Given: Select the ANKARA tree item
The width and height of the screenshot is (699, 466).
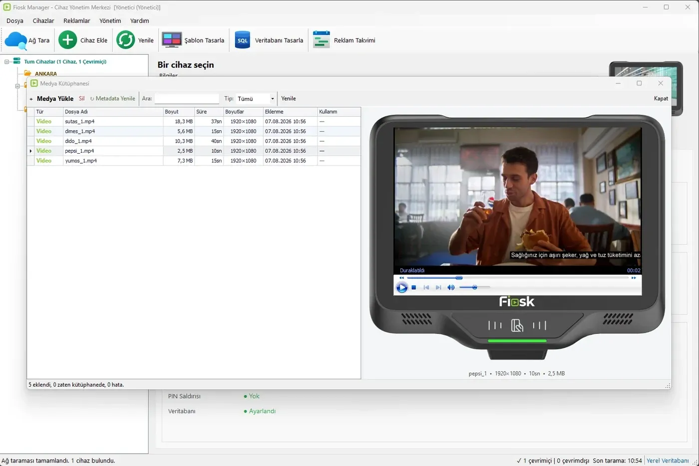Looking at the screenshot, I should coord(45,74).
